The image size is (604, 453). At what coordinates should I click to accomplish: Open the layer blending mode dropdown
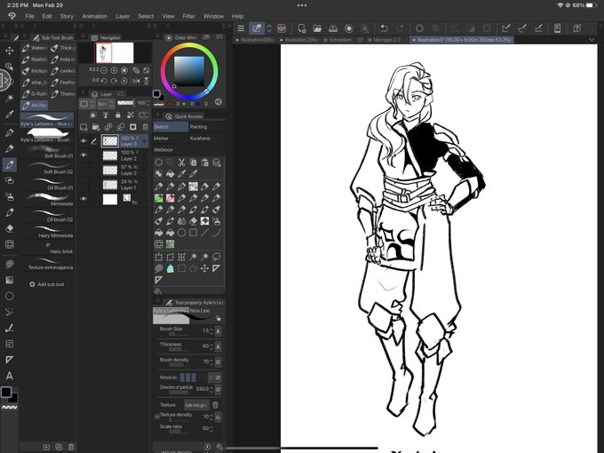tap(106, 104)
